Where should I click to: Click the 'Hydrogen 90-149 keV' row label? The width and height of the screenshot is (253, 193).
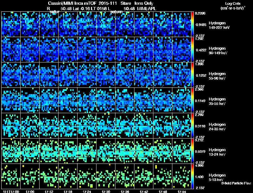(218, 51)
